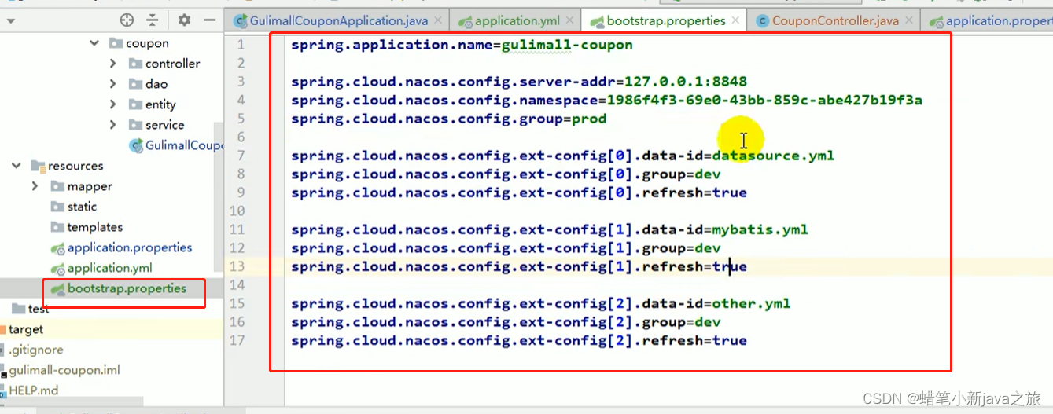
Task: Click ext-config[2].refresh=true on line 17
Action: coord(633,340)
